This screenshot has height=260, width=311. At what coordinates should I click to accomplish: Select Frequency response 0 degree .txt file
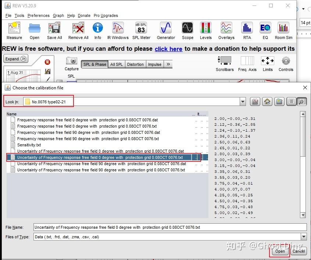107,126
